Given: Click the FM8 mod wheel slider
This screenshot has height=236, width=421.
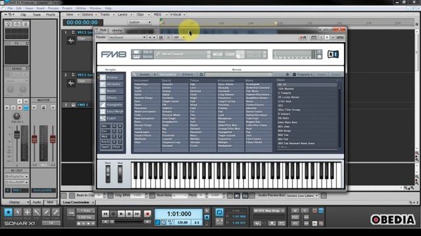Looking at the screenshot, I should pyautogui.click(x=120, y=174).
